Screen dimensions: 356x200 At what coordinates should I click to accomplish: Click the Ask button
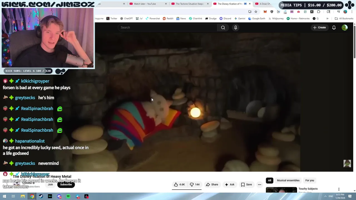pos(229,184)
